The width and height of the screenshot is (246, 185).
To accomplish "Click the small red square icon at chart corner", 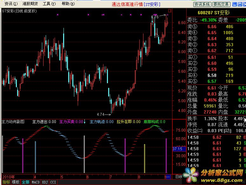I will (x=170, y=11).
